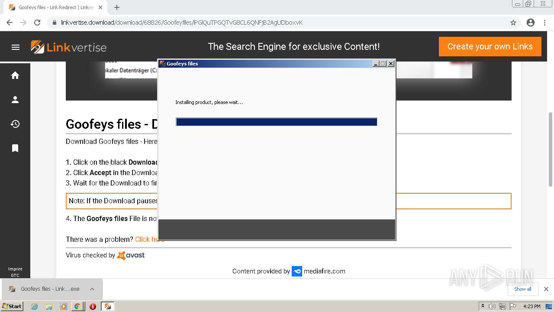Click the avast logo

click(131, 255)
